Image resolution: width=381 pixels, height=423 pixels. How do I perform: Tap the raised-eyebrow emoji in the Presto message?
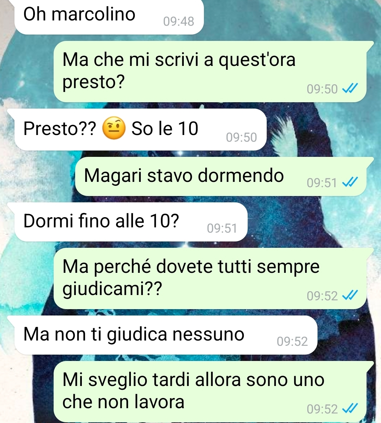pos(114,128)
